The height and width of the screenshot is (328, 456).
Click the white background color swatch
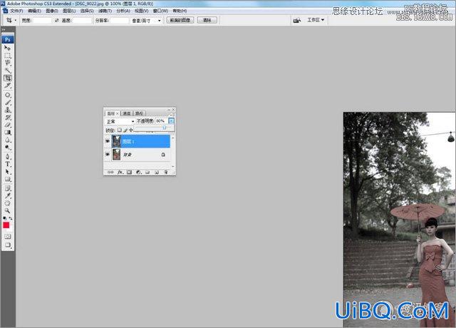(11, 229)
